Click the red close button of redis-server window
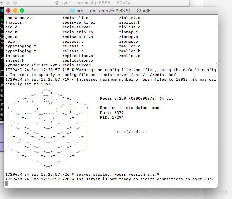 (8, 11)
